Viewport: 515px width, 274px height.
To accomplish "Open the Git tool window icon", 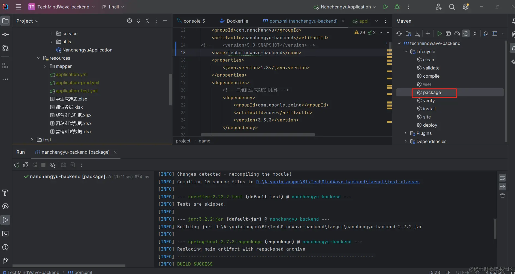I will click(x=5, y=261).
